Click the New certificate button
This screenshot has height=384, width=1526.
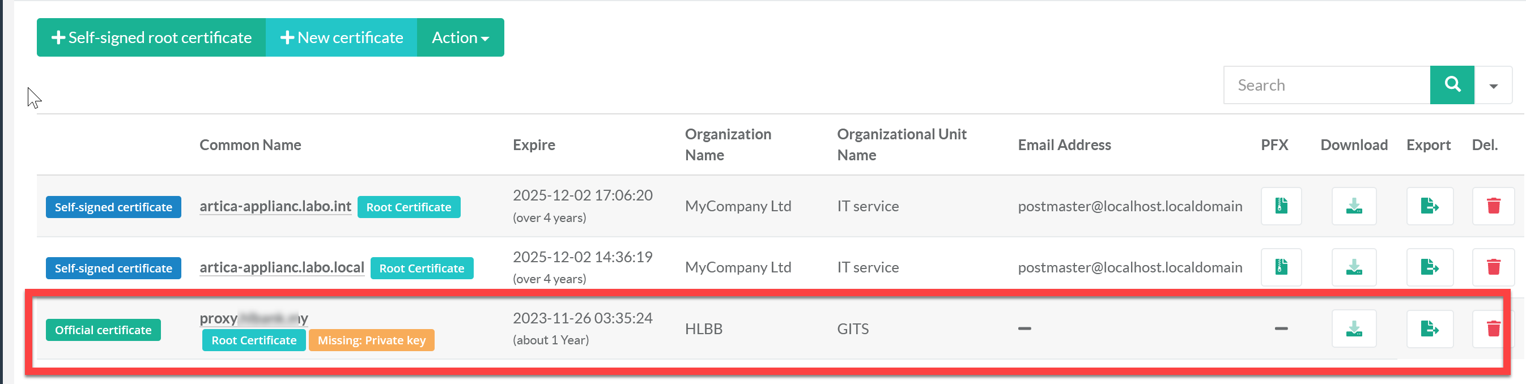coord(341,38)
